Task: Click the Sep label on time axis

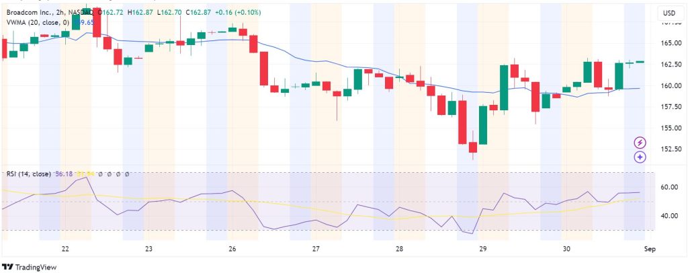Action: [650, 249]
